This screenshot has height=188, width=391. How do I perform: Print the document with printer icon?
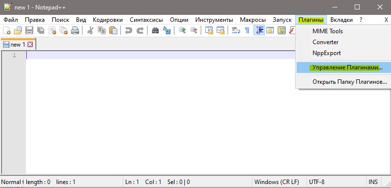75,30
